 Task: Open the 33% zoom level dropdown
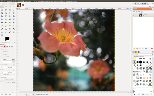point(35,94)
